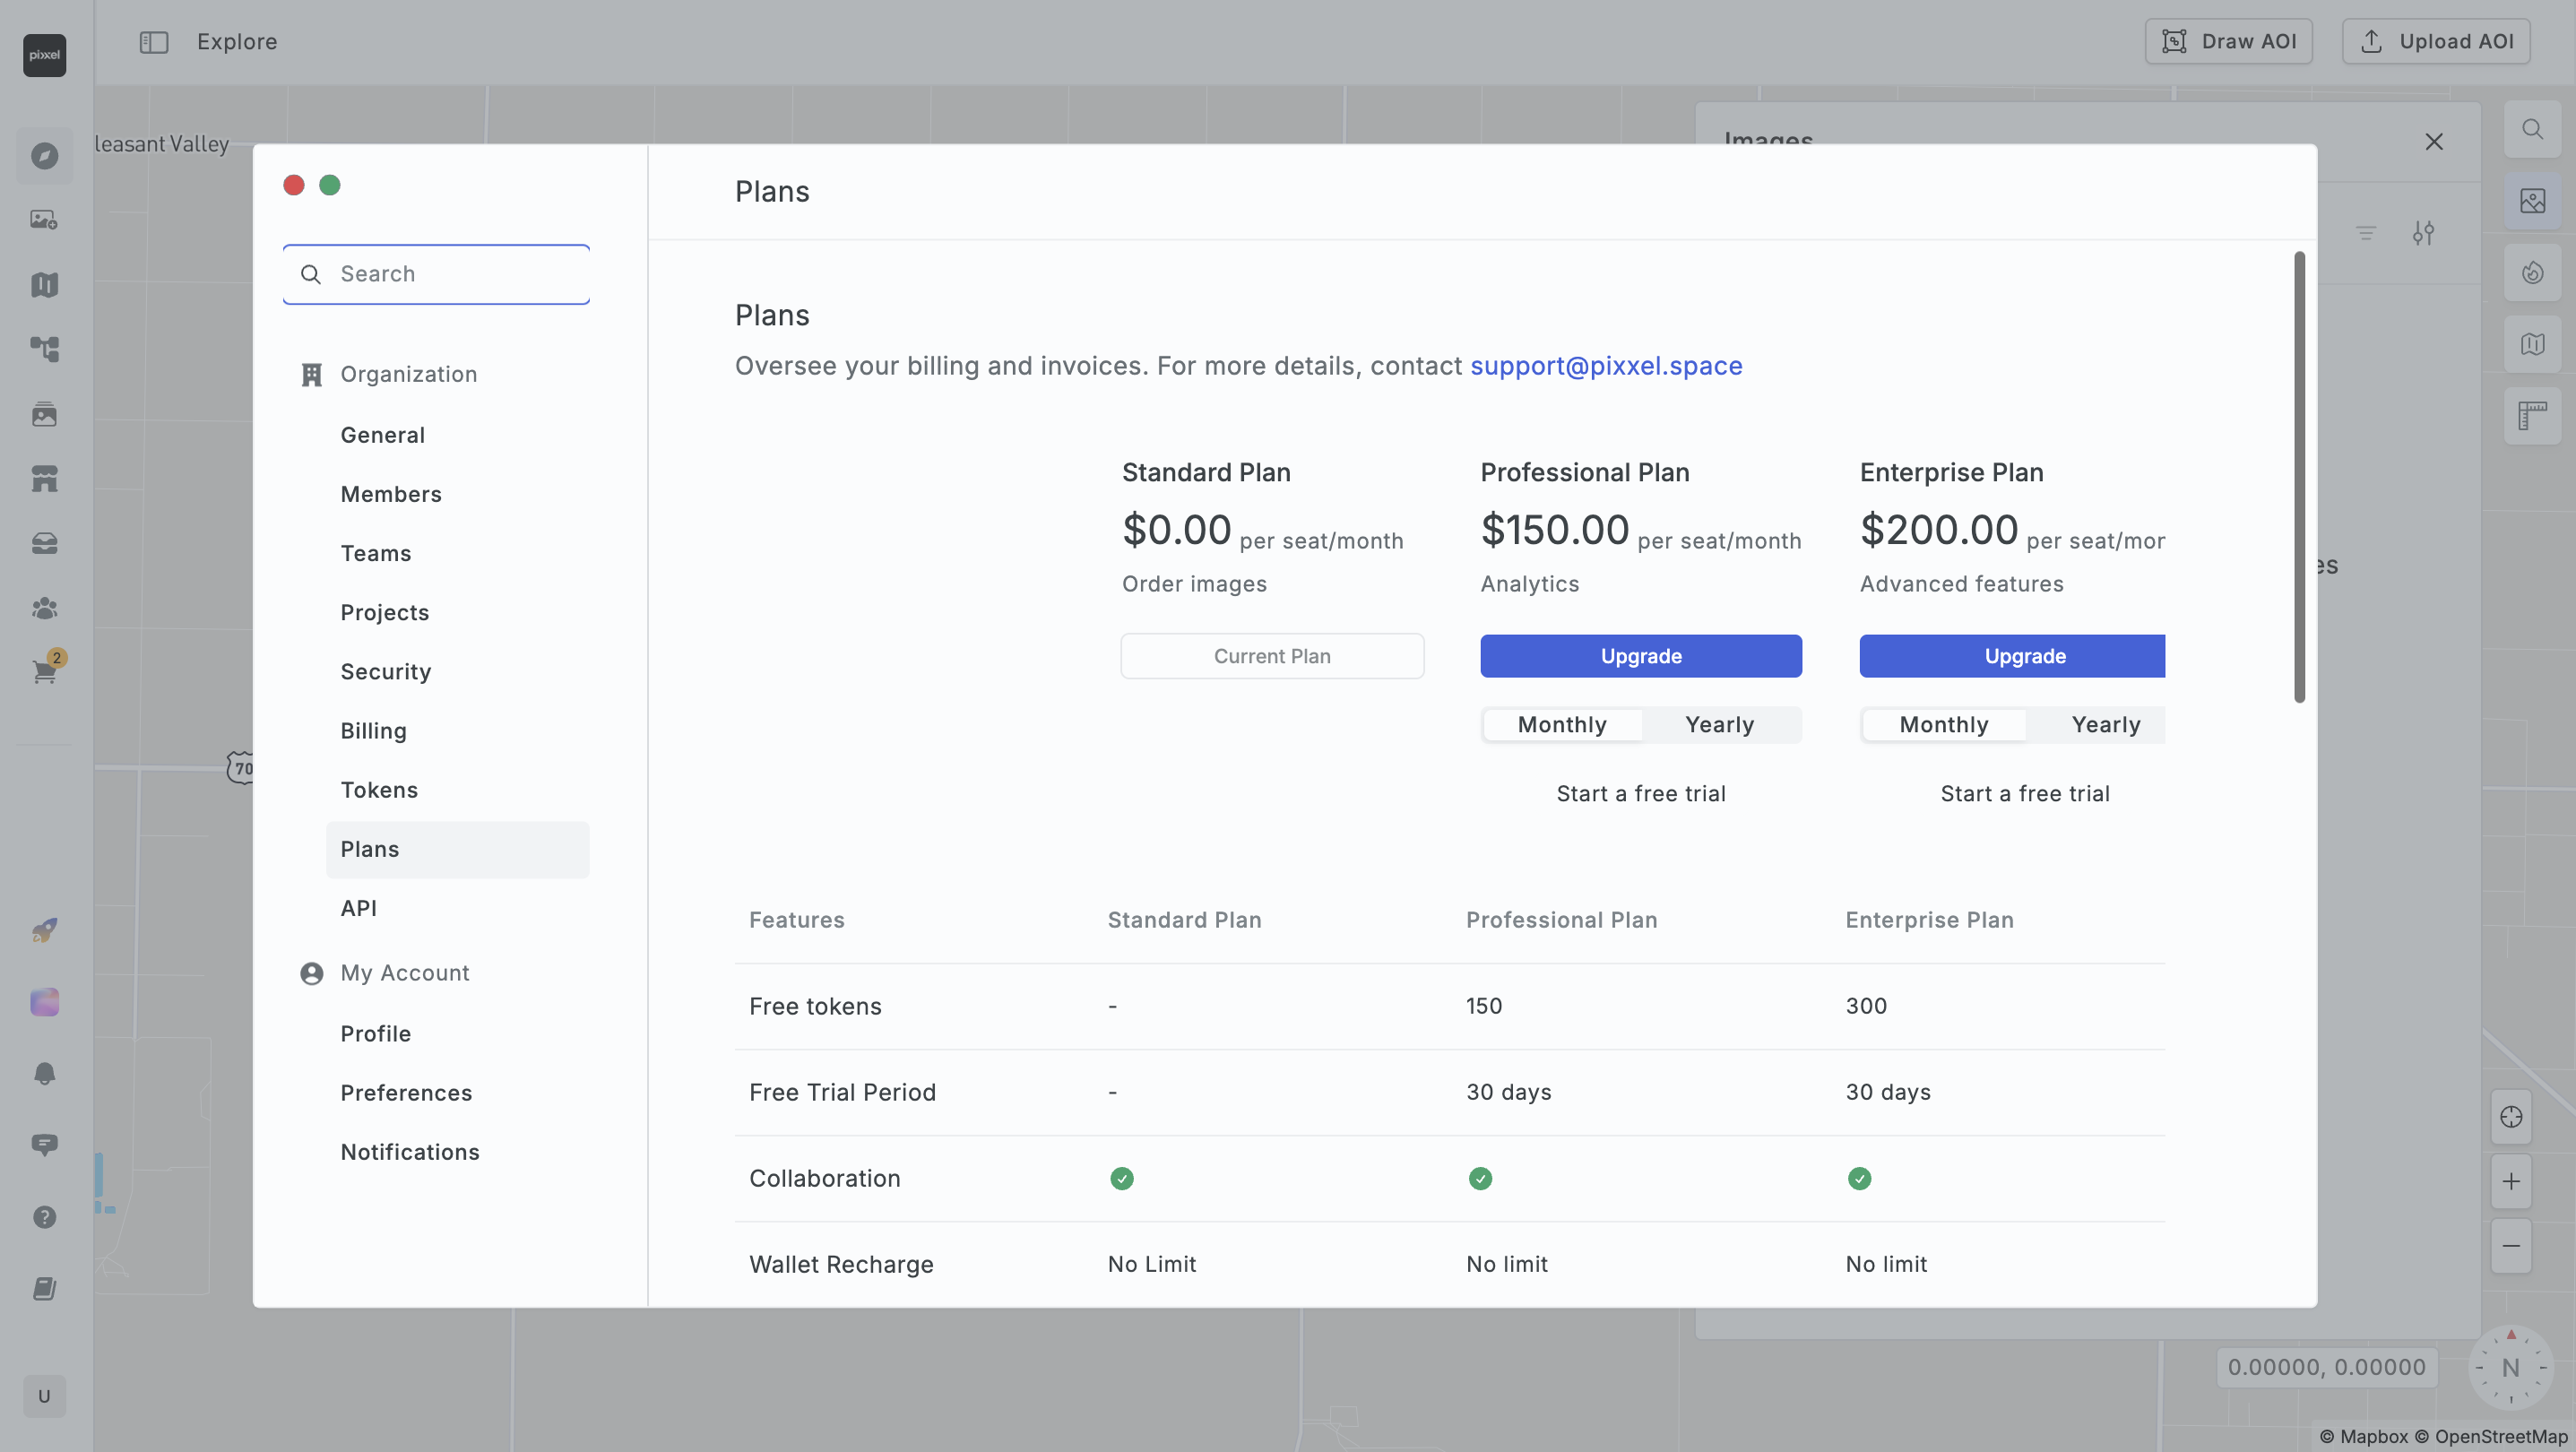Viewport: 2576px width, 1452px height.
Task: Click the pixxel logo at top left
Action: [x=44, y=55]
